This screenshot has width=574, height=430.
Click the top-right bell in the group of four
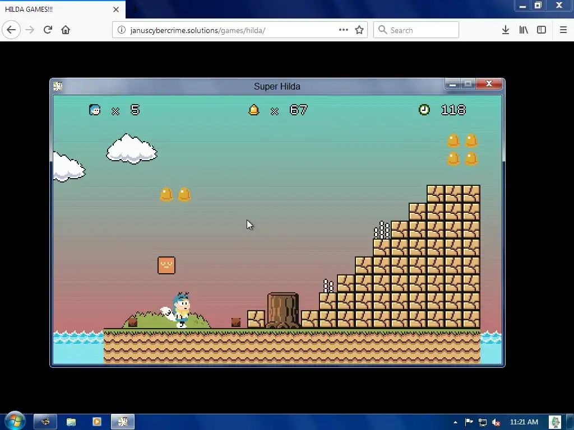[x=471, y=141]
